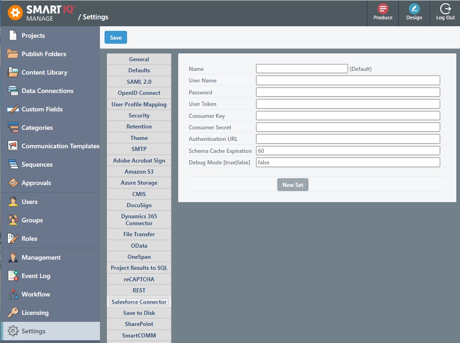The width and height of the screenshot is (460, 343).
Task: Focus the Consumer Key input field
Action: click(x=348, y=116)
